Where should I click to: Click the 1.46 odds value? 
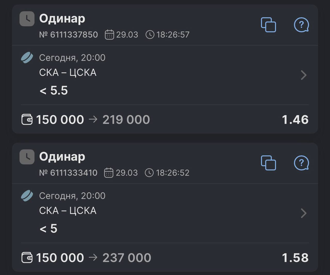(295, 120)
